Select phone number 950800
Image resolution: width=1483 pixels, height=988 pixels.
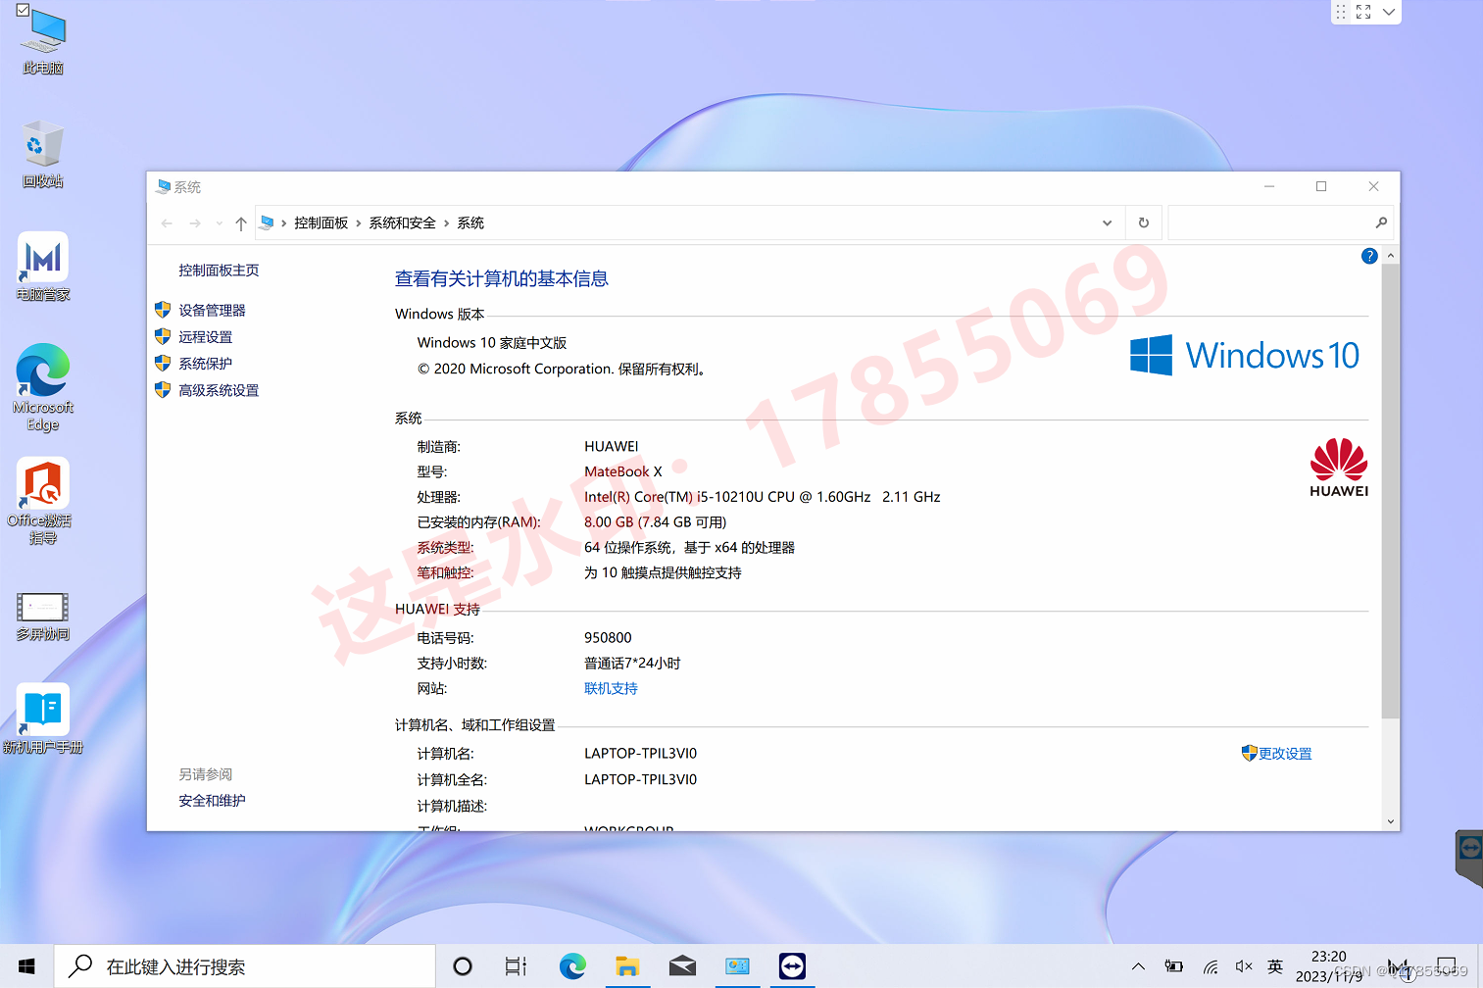pyautogui.click(x=608, y=638)
